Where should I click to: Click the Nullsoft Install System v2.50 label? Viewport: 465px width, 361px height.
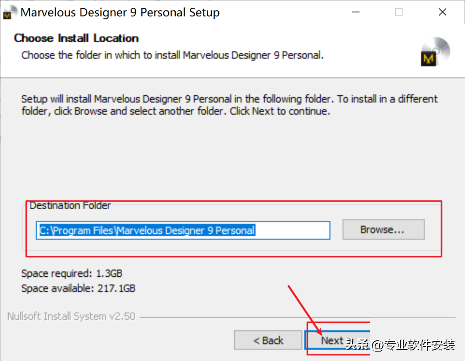(x=71, y=317)
